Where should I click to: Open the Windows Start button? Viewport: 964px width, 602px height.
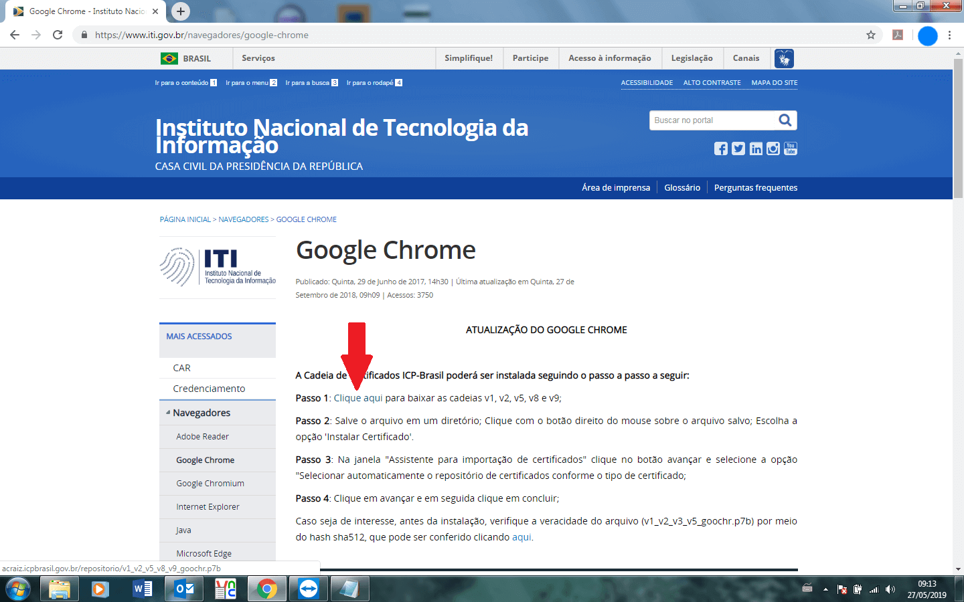click(x=18, y=589)
